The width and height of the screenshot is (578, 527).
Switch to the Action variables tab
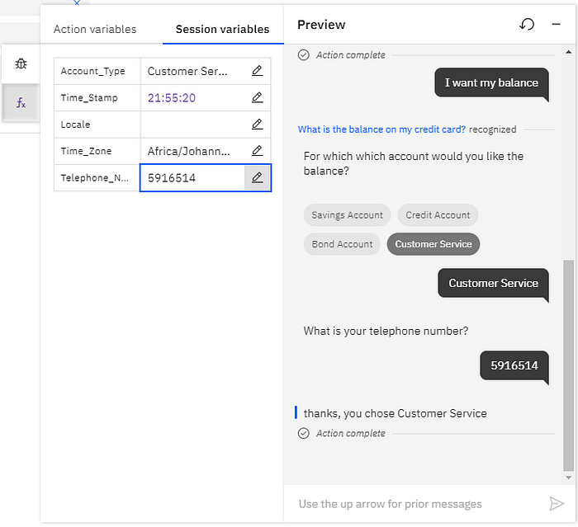(95, 30)
